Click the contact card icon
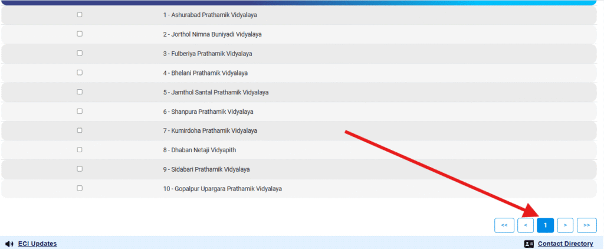Viewport: 604px width, 249px height. pos(528,244)
